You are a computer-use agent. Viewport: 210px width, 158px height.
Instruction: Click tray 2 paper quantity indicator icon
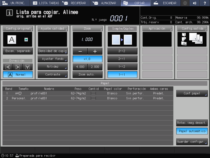93,98
